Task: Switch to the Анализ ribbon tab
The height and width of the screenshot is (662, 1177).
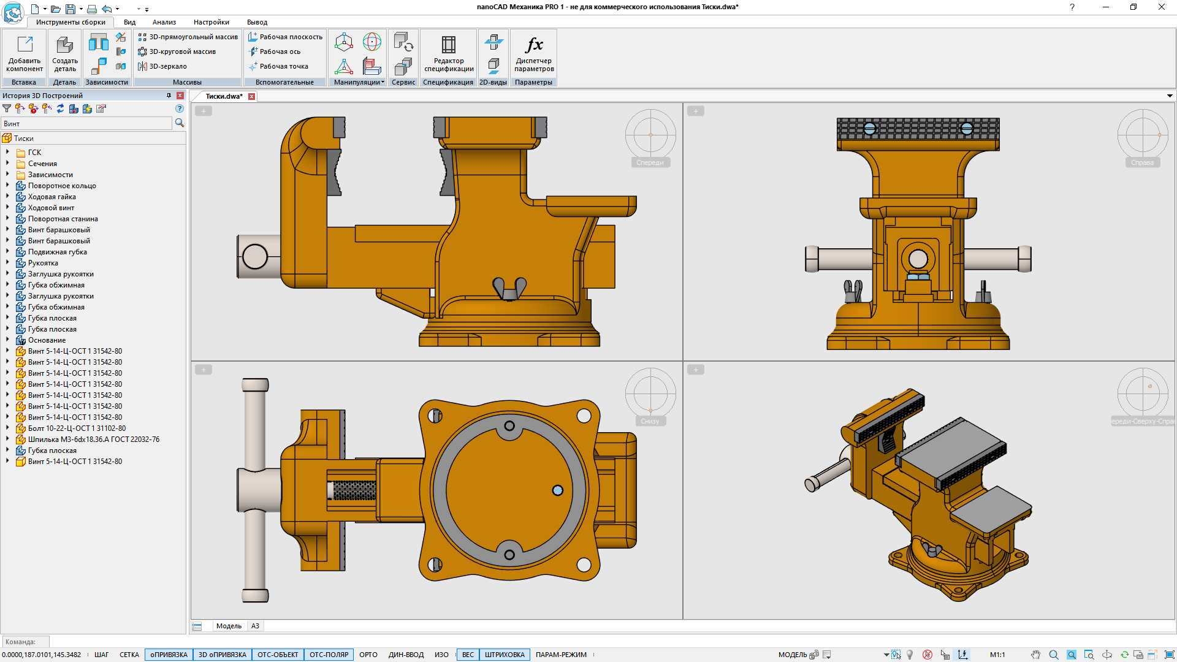Action: (164, 22)
